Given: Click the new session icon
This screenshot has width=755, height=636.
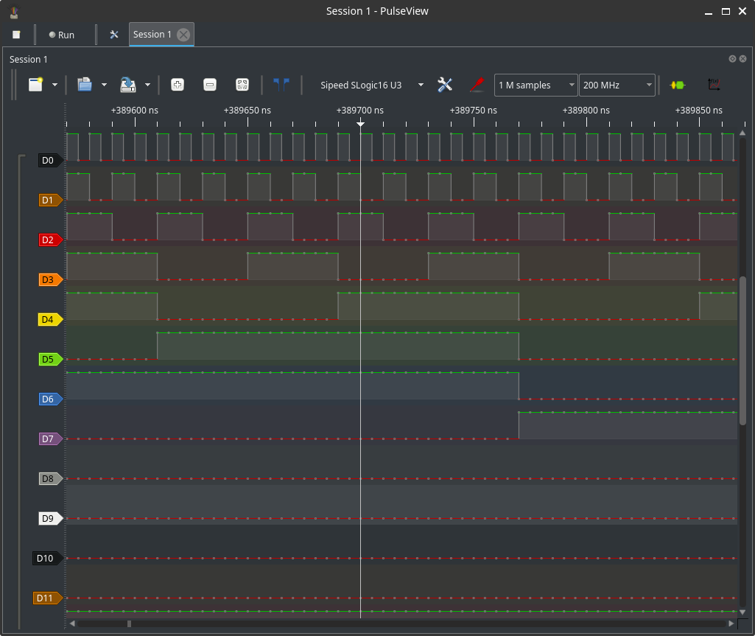Looking at the screenshot, I should (35, 85).
